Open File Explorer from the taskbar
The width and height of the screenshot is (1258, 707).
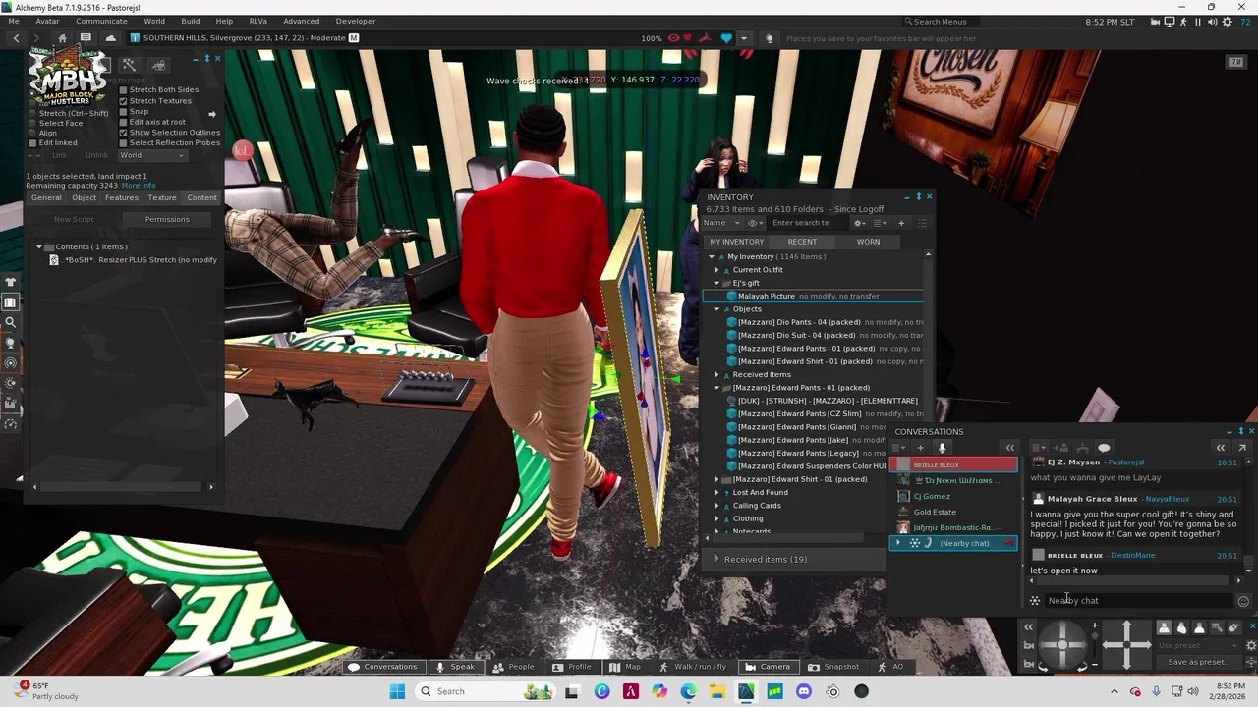point(717,691)
